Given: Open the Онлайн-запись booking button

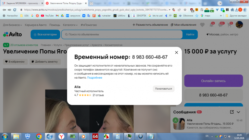Looking at the screenshot, I should pyautogui.click(x=213, y=81).
